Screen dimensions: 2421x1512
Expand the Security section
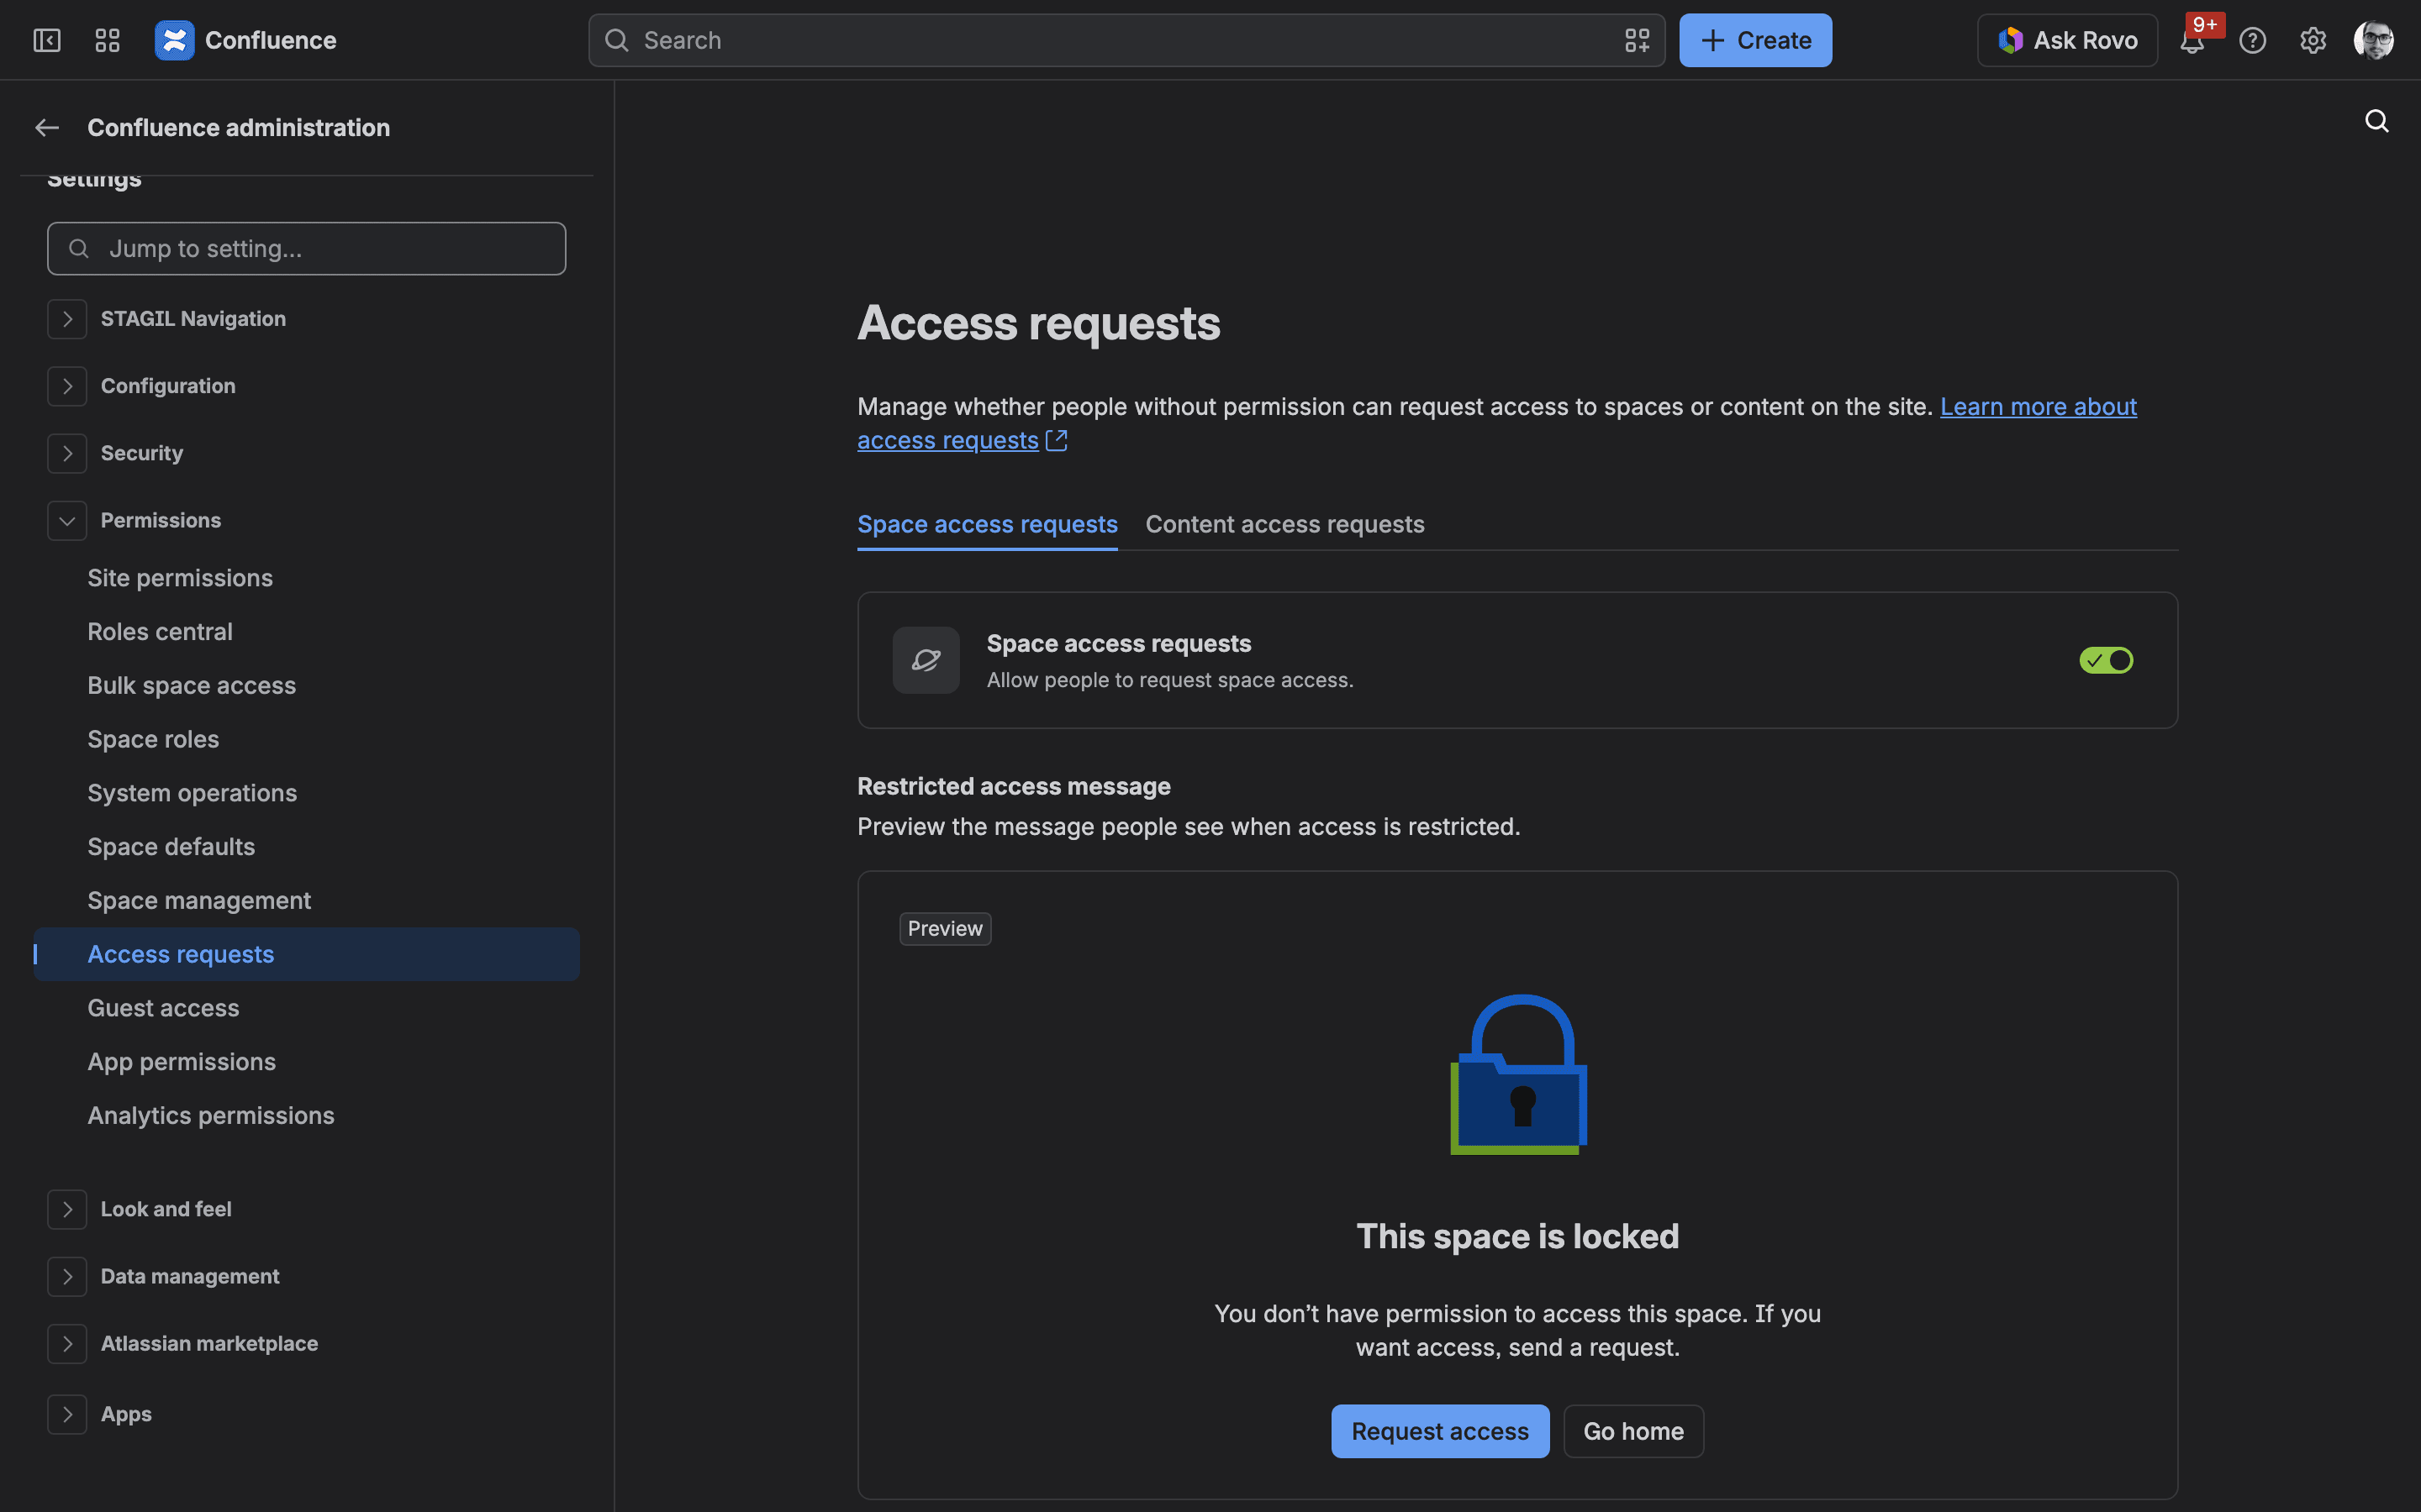[67, 453]
